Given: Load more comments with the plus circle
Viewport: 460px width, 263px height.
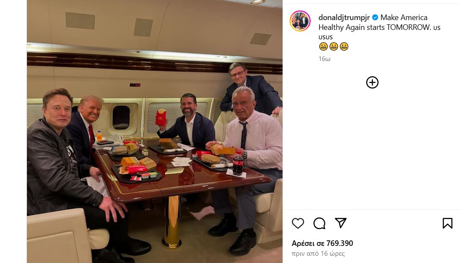Looking at the screenshot, I should click(x=372, y=82).
